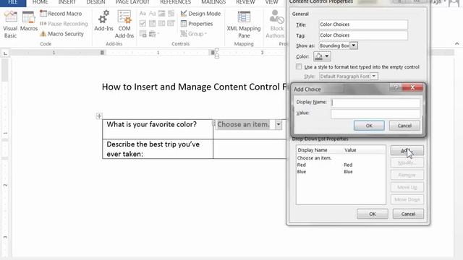Switch to the REFERENCES tab
The image size is (463, 260).
[x=175, y=2]
